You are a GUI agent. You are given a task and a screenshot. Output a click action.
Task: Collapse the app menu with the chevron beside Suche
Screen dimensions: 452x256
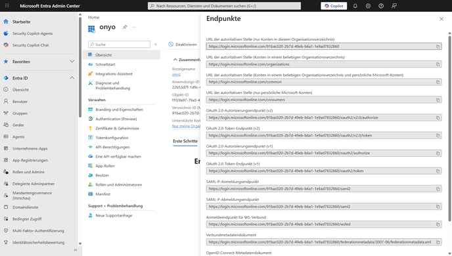(156, 45)
